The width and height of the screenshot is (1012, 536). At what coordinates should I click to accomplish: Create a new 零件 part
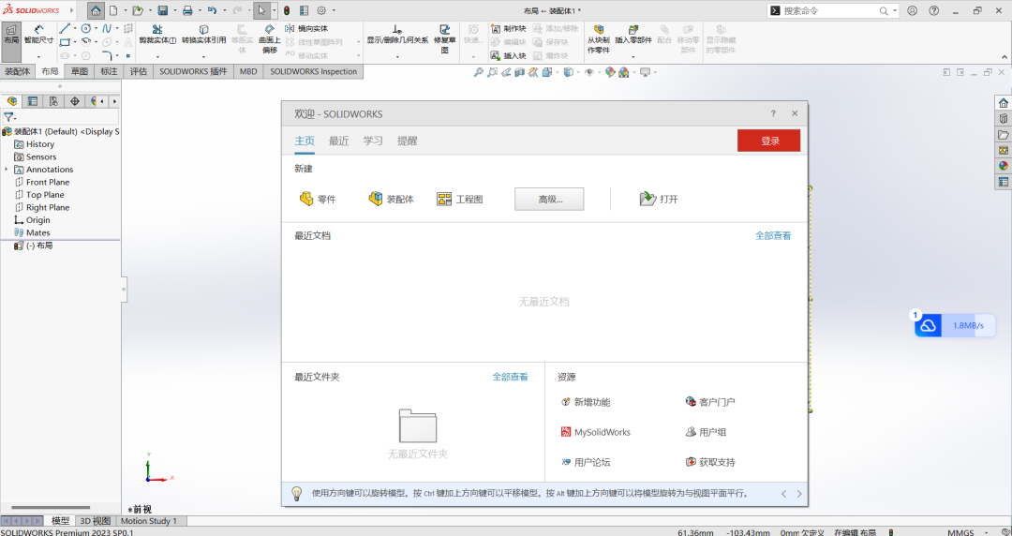pyautogui.click(x=318, y=199)
